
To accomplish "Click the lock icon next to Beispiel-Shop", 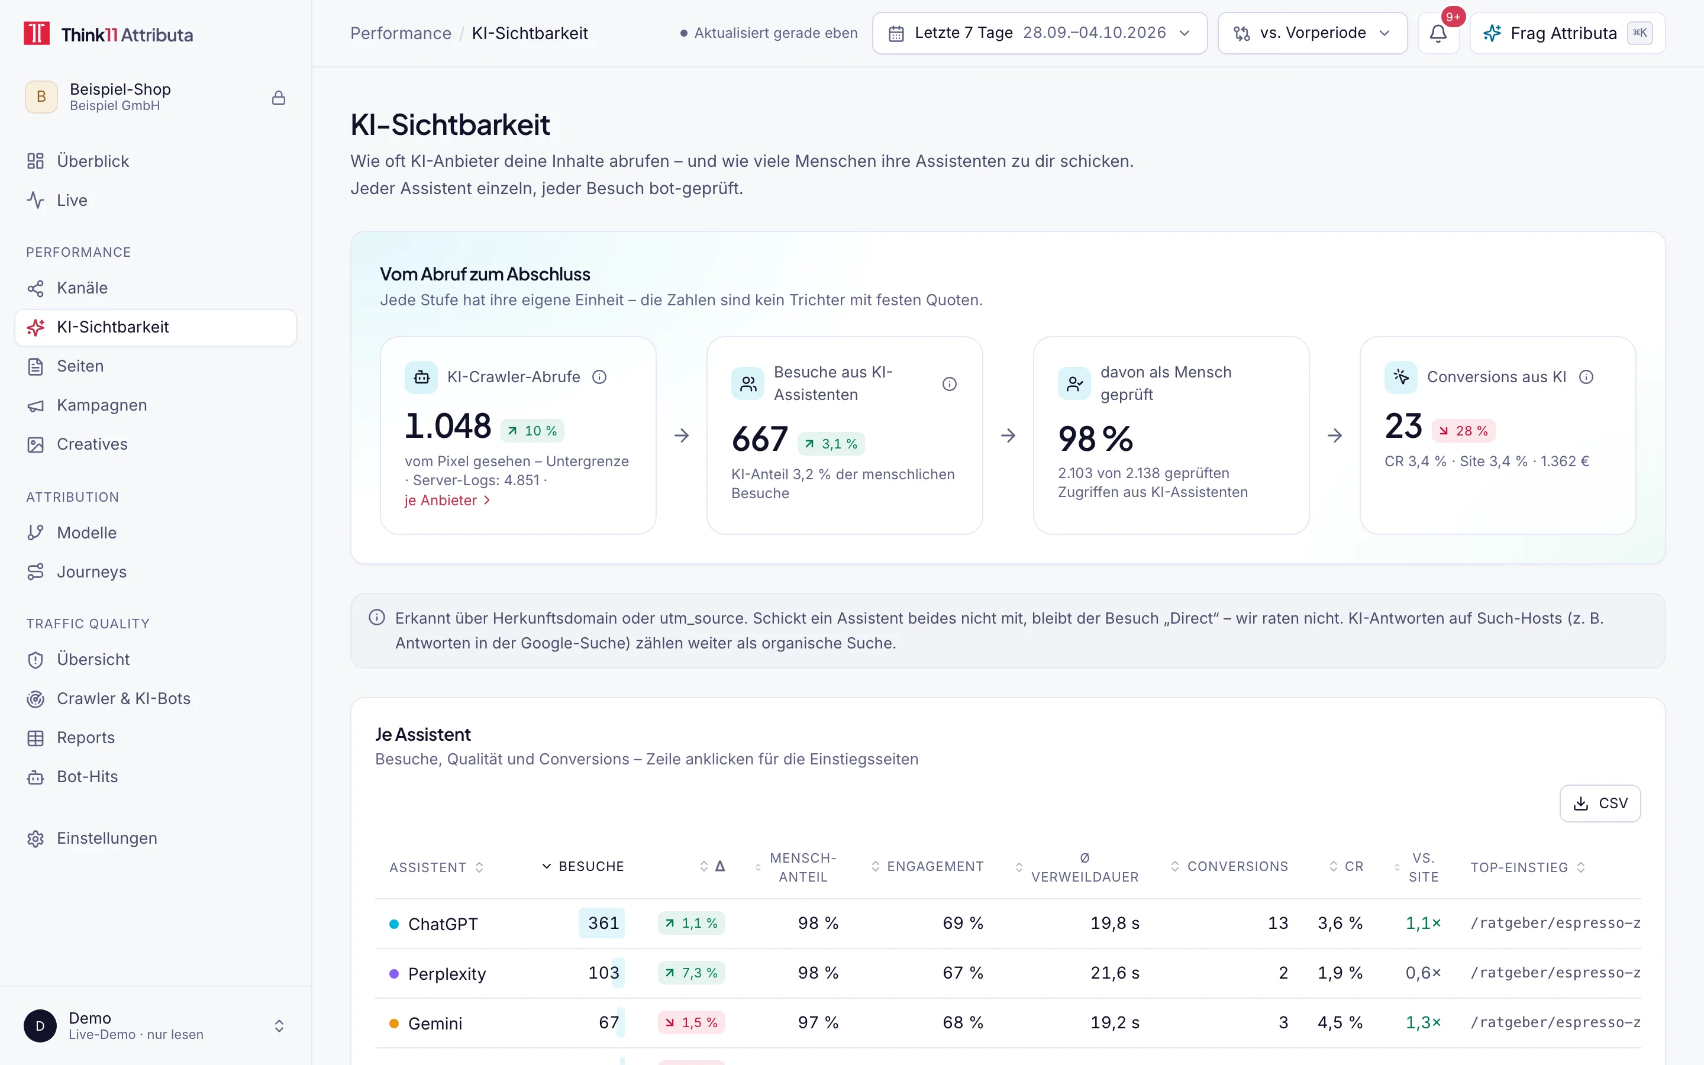I will click(x=279, y=98).
